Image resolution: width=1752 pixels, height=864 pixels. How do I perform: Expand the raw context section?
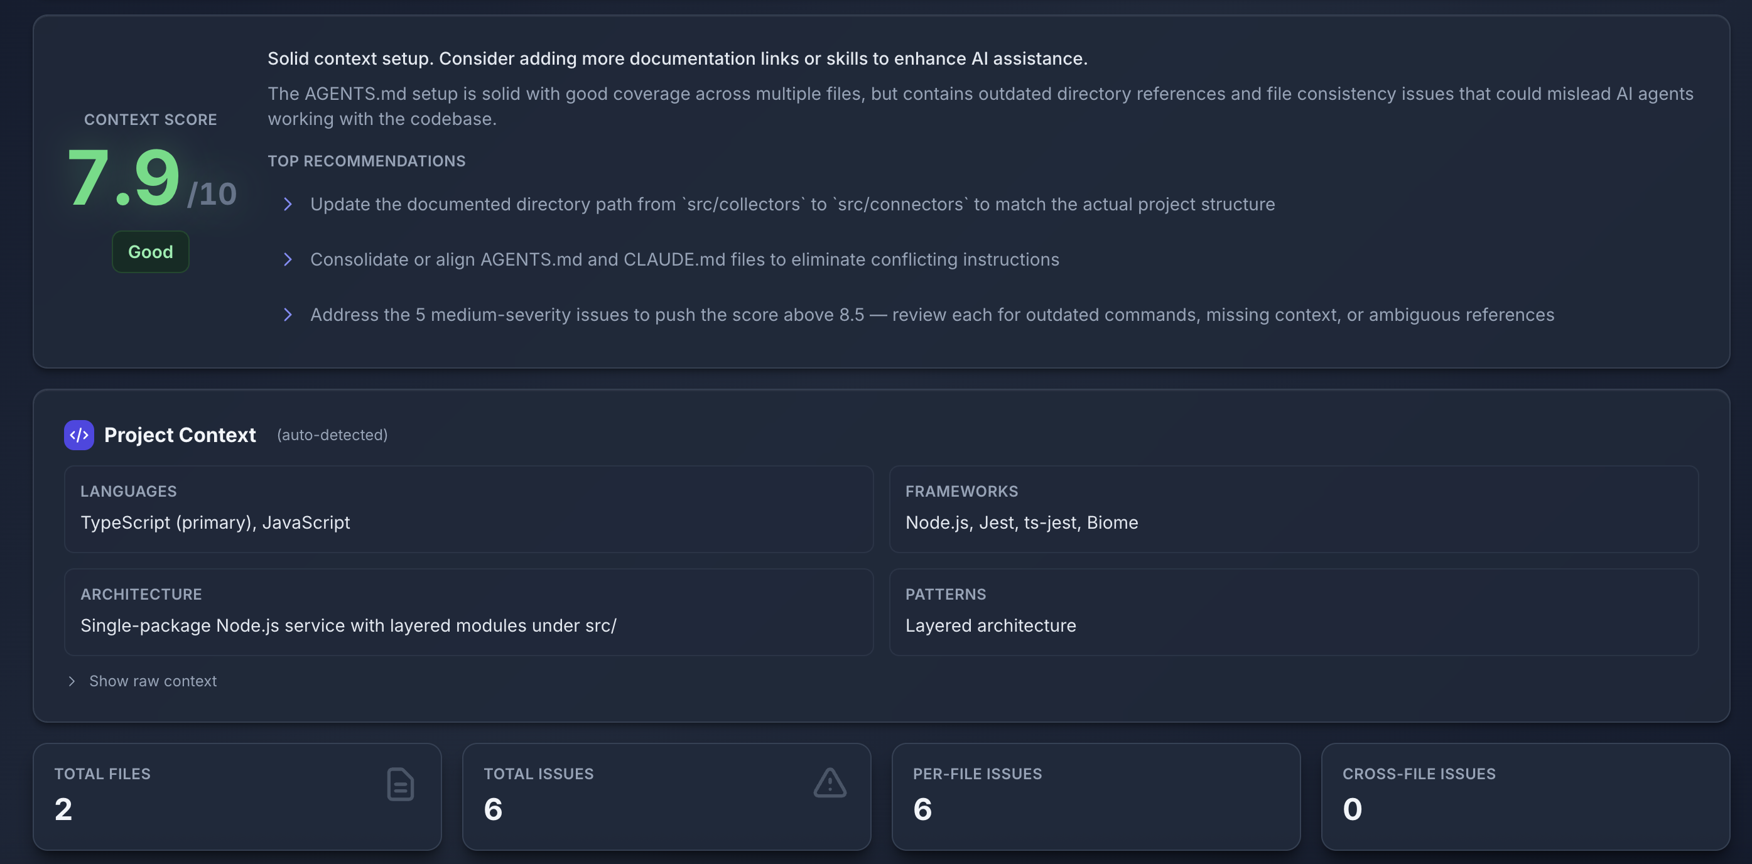(x=153, y=681)
